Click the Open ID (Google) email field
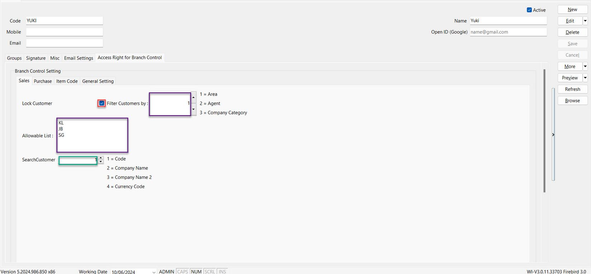The width and height of the screenshot is (591, 274). 508,32
